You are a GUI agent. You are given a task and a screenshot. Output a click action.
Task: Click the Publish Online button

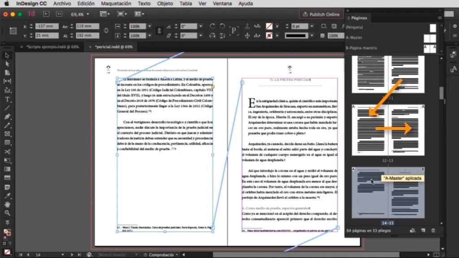pos(321,14)
